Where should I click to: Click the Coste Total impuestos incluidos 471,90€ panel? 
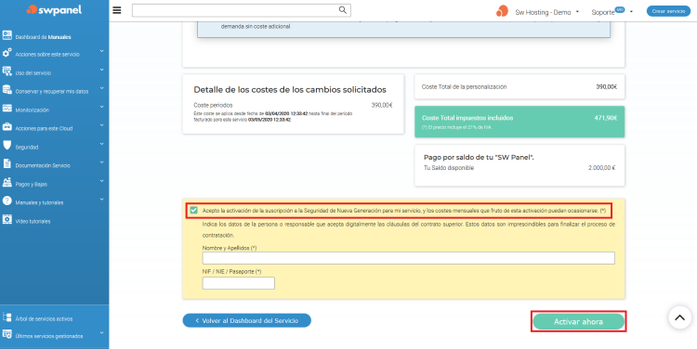tap(519, 122)
